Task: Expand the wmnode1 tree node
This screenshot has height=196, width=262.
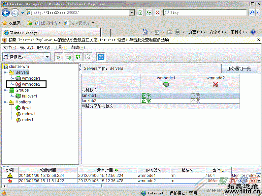Action: (x=12, y=78)
